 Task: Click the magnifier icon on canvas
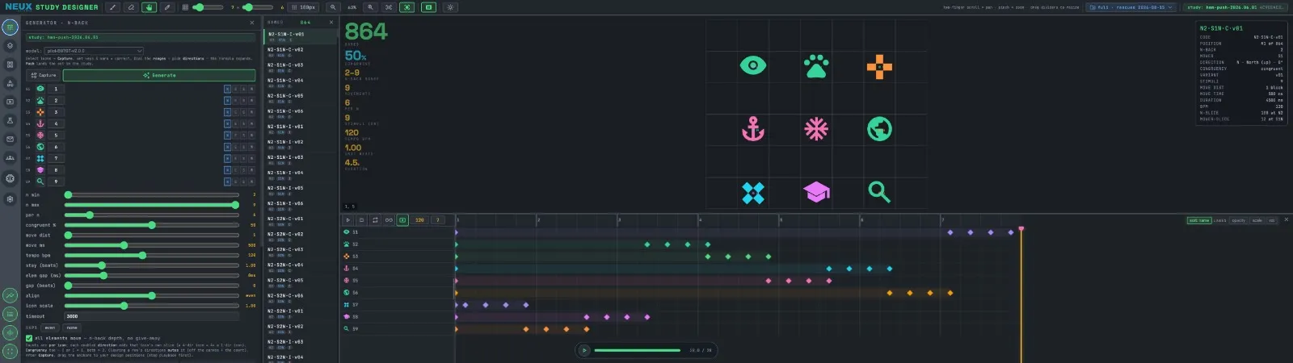pyautogui.click(x=879, y=192)
